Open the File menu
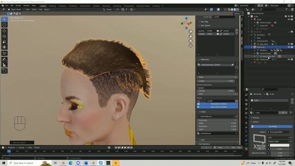This screenshot has width=295, height=166. tap(7, 6)
